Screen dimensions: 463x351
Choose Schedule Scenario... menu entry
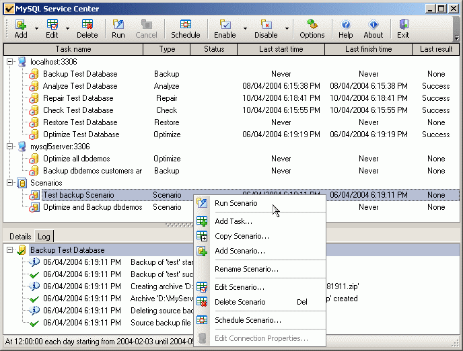[x=261, y=320]
